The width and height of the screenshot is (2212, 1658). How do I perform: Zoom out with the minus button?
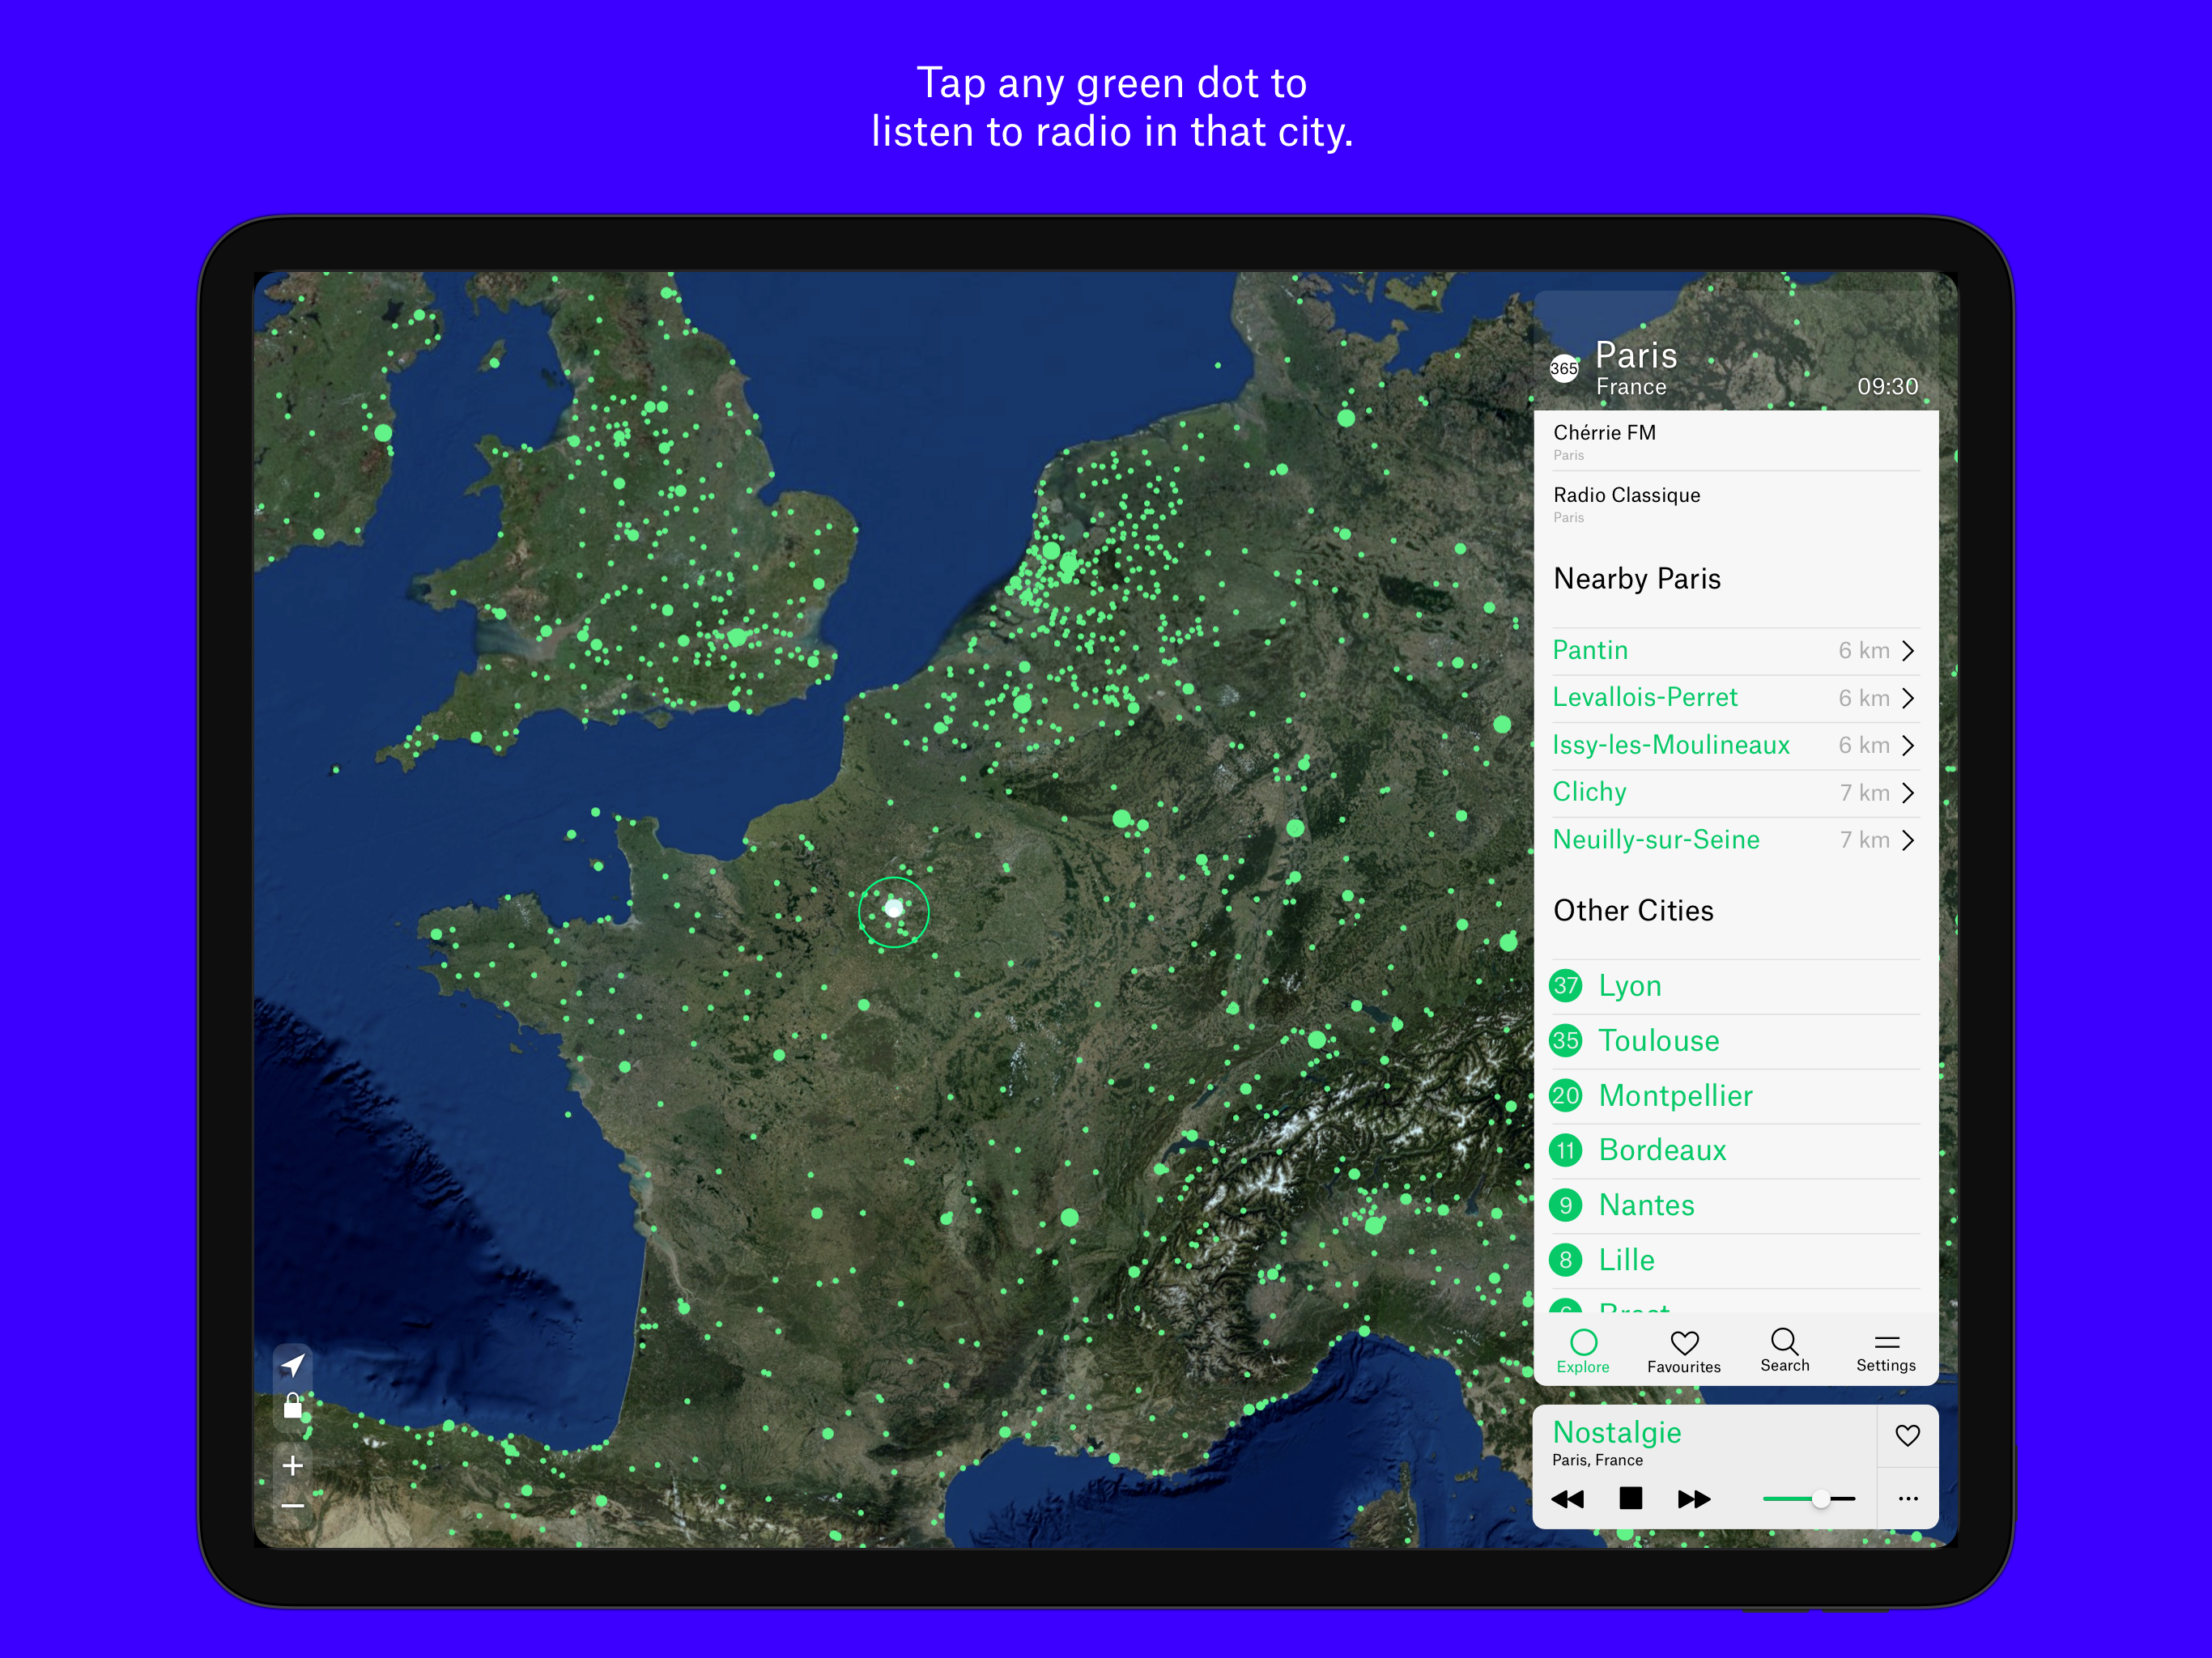292,1505
